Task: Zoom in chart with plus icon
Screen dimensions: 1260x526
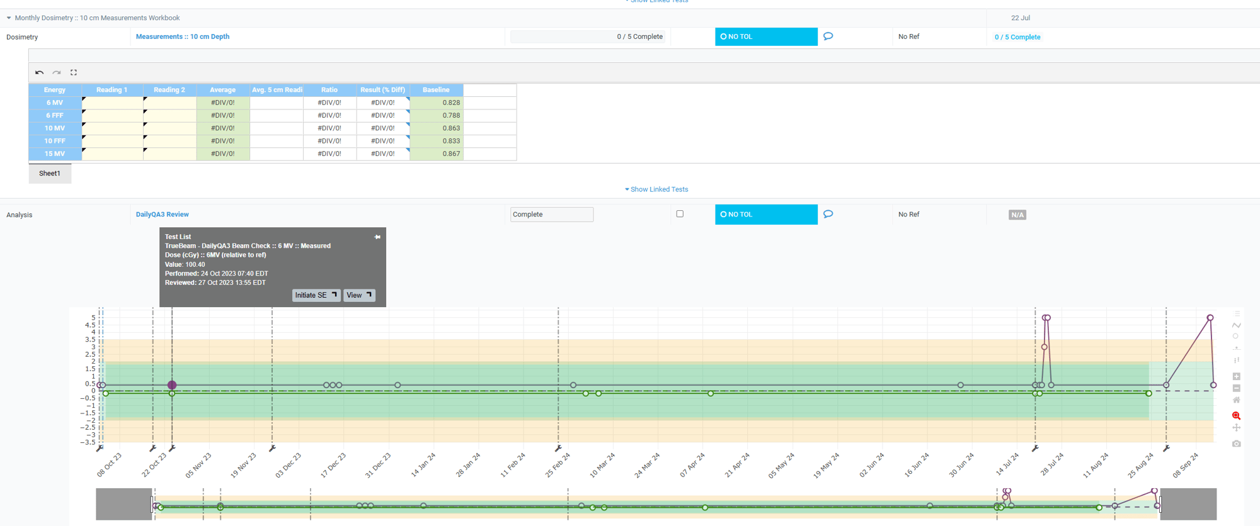Action: pyautogui.click(x=1237, y=376)
